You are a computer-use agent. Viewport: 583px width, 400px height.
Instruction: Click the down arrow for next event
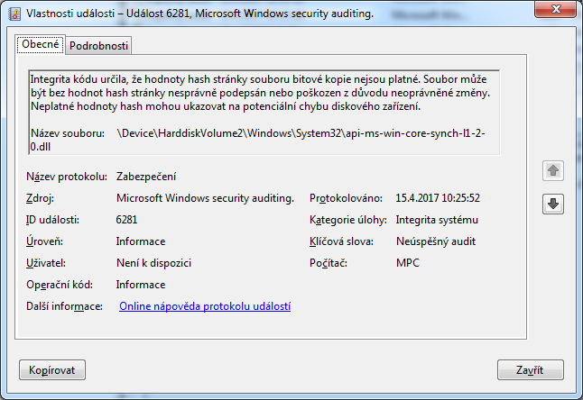[x=553, y=205]
